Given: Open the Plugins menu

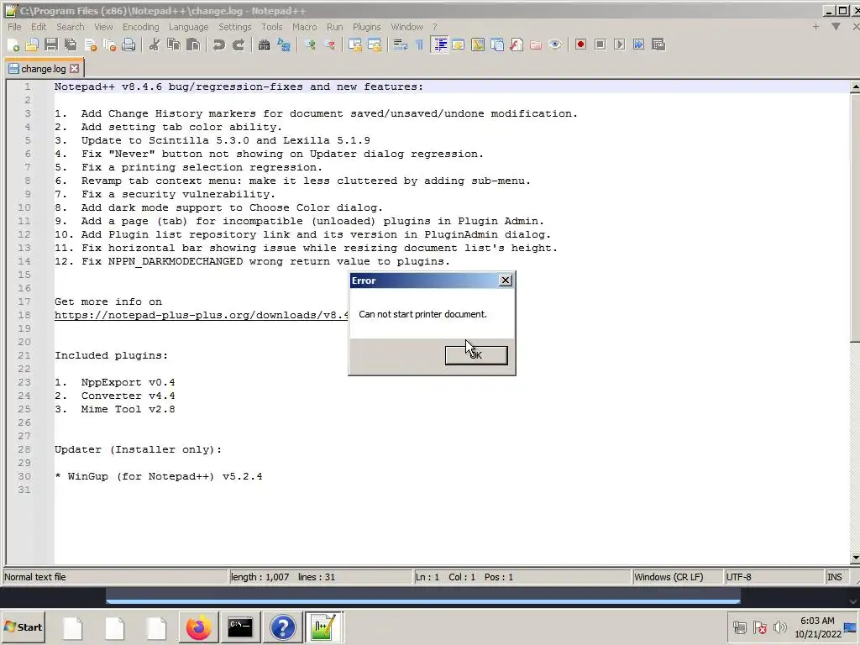Looking at the screenshot, I should click(x=366, y=27).
